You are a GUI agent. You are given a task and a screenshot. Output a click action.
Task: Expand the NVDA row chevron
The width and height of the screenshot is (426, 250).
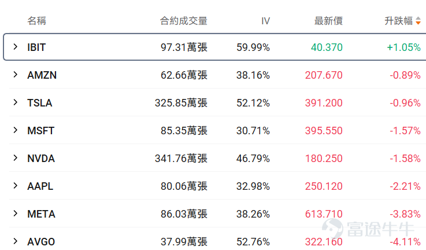pyautogui.click(x=16, y=158)
